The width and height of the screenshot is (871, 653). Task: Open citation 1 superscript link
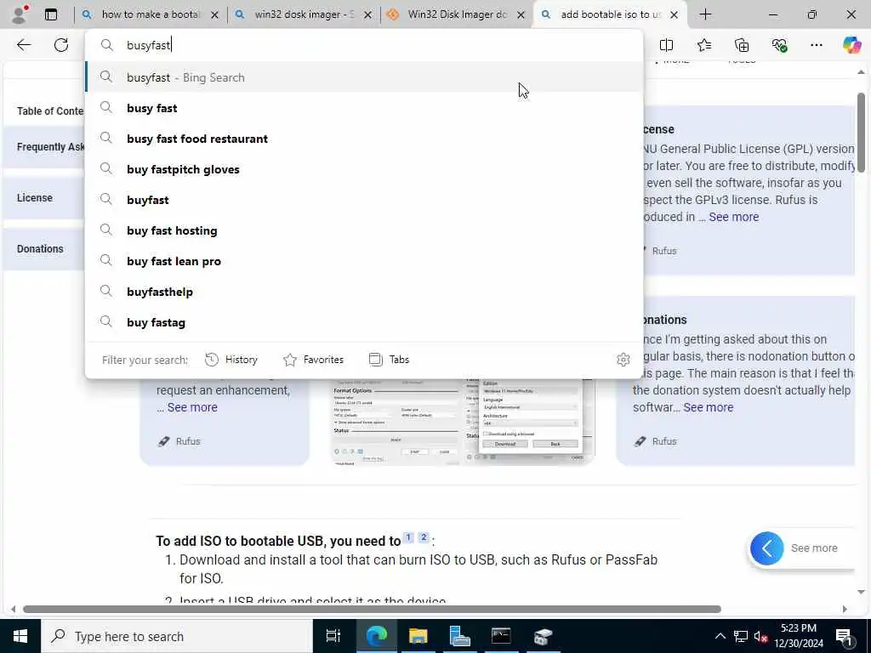(x=408, y=537)
